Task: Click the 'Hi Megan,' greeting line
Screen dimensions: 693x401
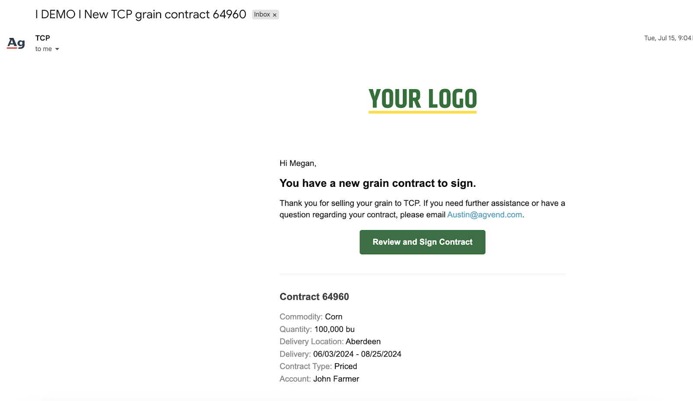Action: [x=298, y=164]
